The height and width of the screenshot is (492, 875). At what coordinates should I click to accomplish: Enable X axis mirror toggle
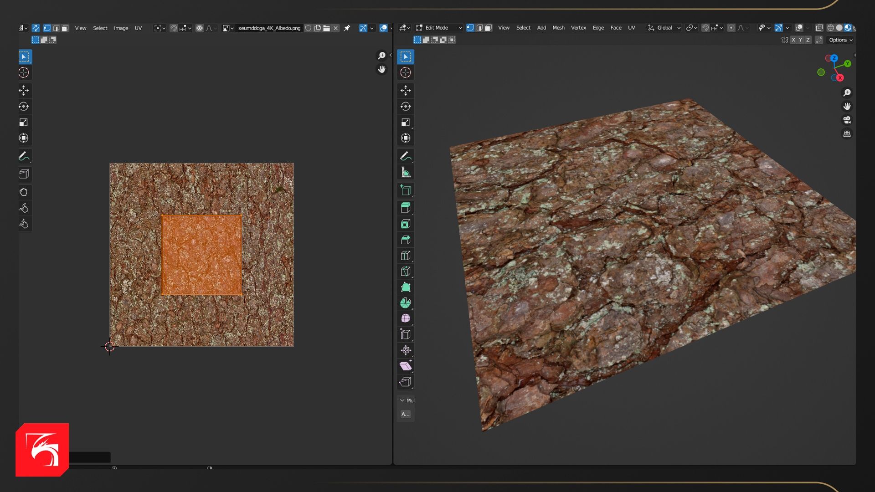(x=793, y=40)
